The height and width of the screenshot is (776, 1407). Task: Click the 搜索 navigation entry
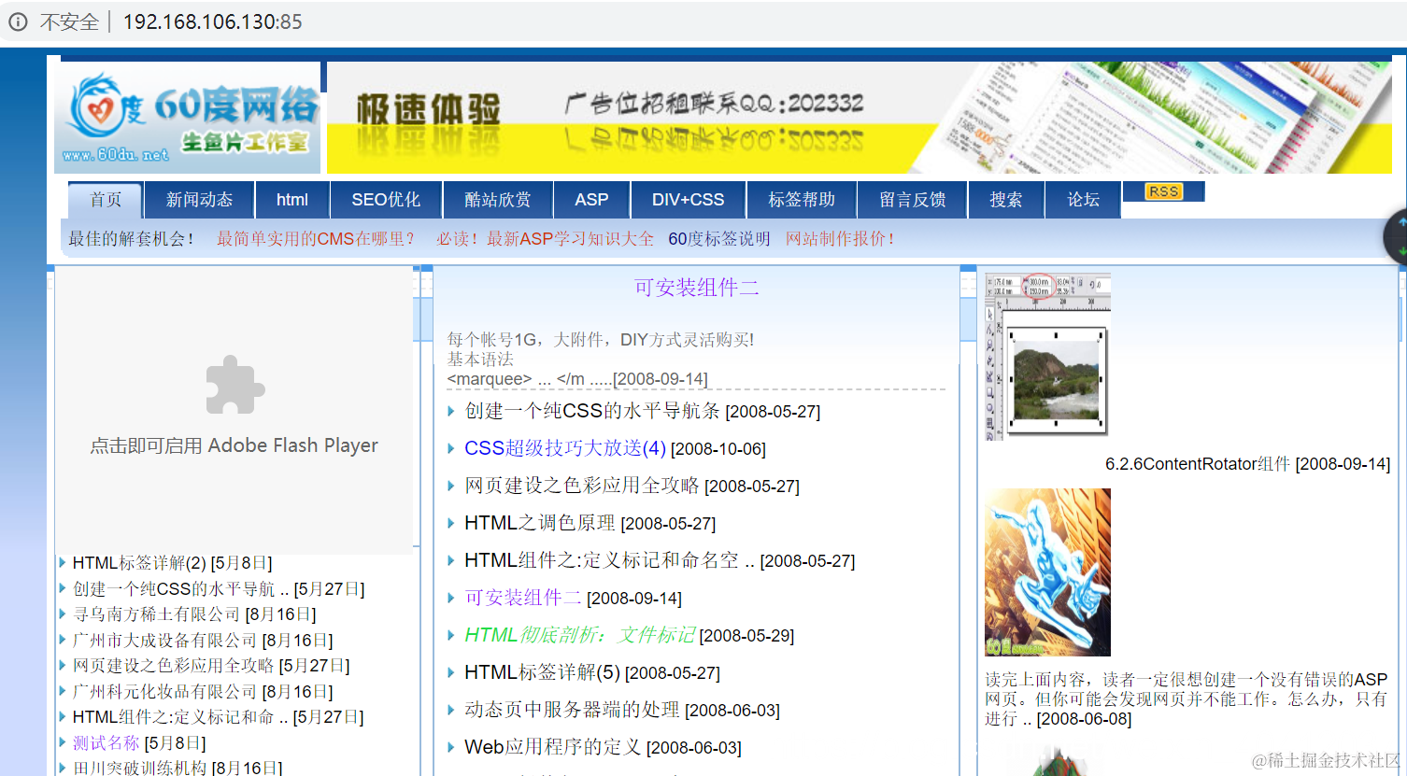click(x=1006, y=199)
